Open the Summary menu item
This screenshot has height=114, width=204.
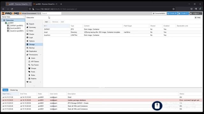33,28
